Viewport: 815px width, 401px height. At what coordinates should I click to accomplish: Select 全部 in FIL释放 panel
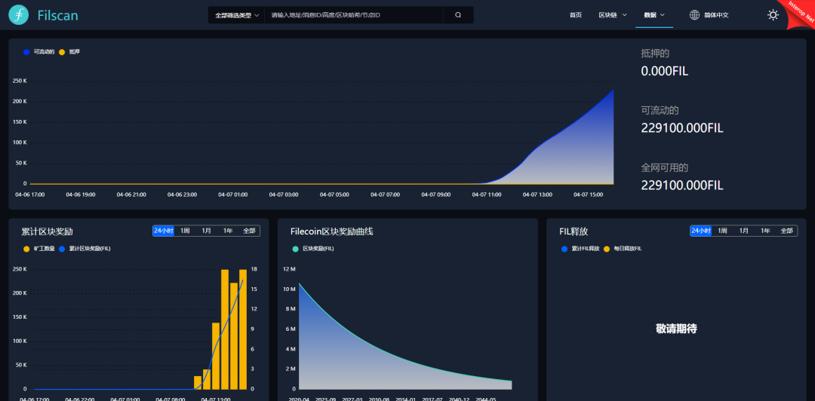point(787,231)
